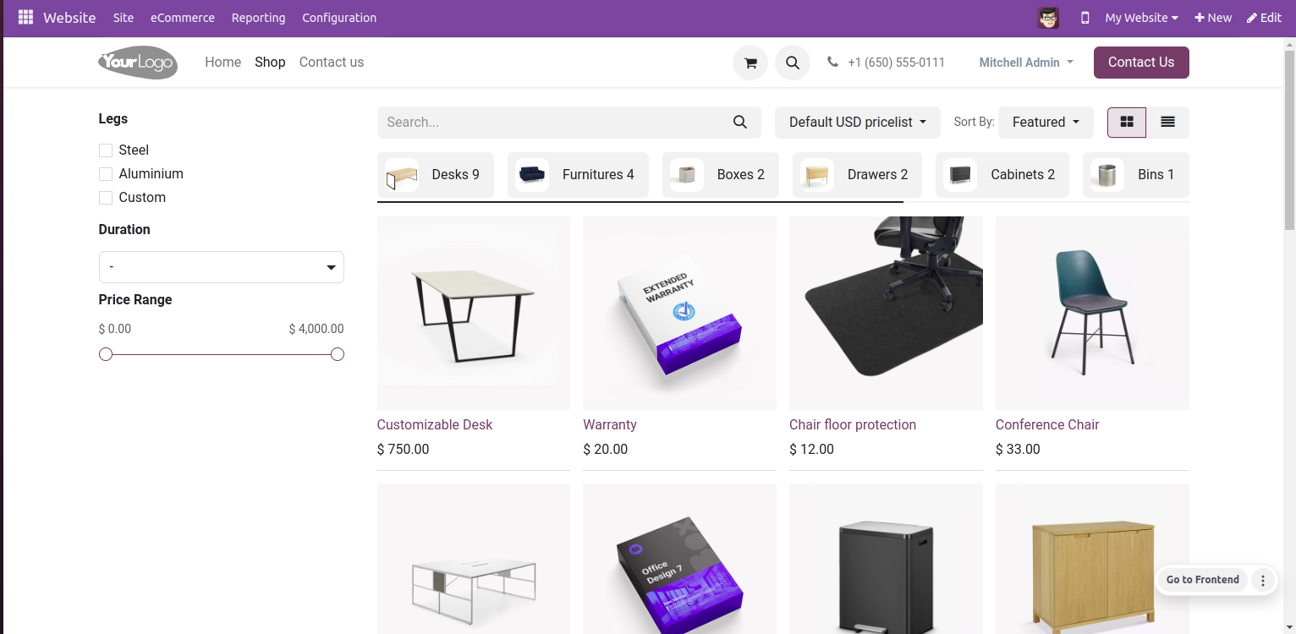Open the Duration select box
Image resolution: width=1296 pixels, height=634 pixels.
click(x=222, y=267)
